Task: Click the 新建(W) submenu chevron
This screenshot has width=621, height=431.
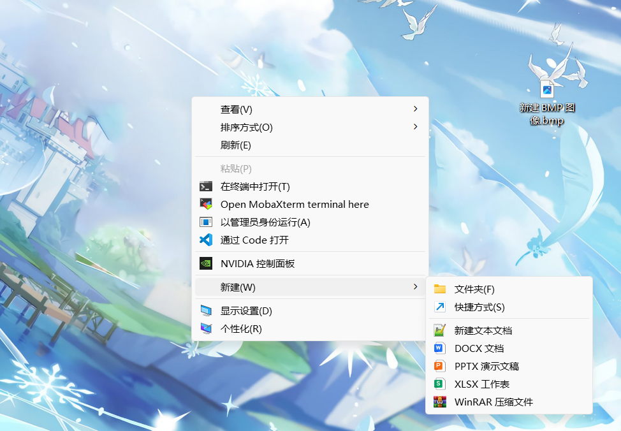Action: coord(415,286)
